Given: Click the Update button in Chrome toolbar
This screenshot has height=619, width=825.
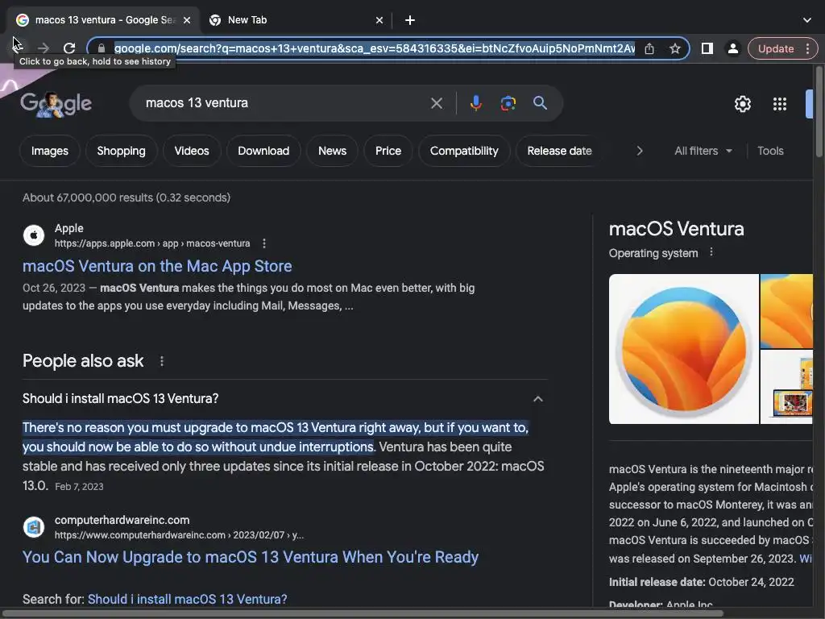Looking at the screenshot, I should click(x=776, y=48).
